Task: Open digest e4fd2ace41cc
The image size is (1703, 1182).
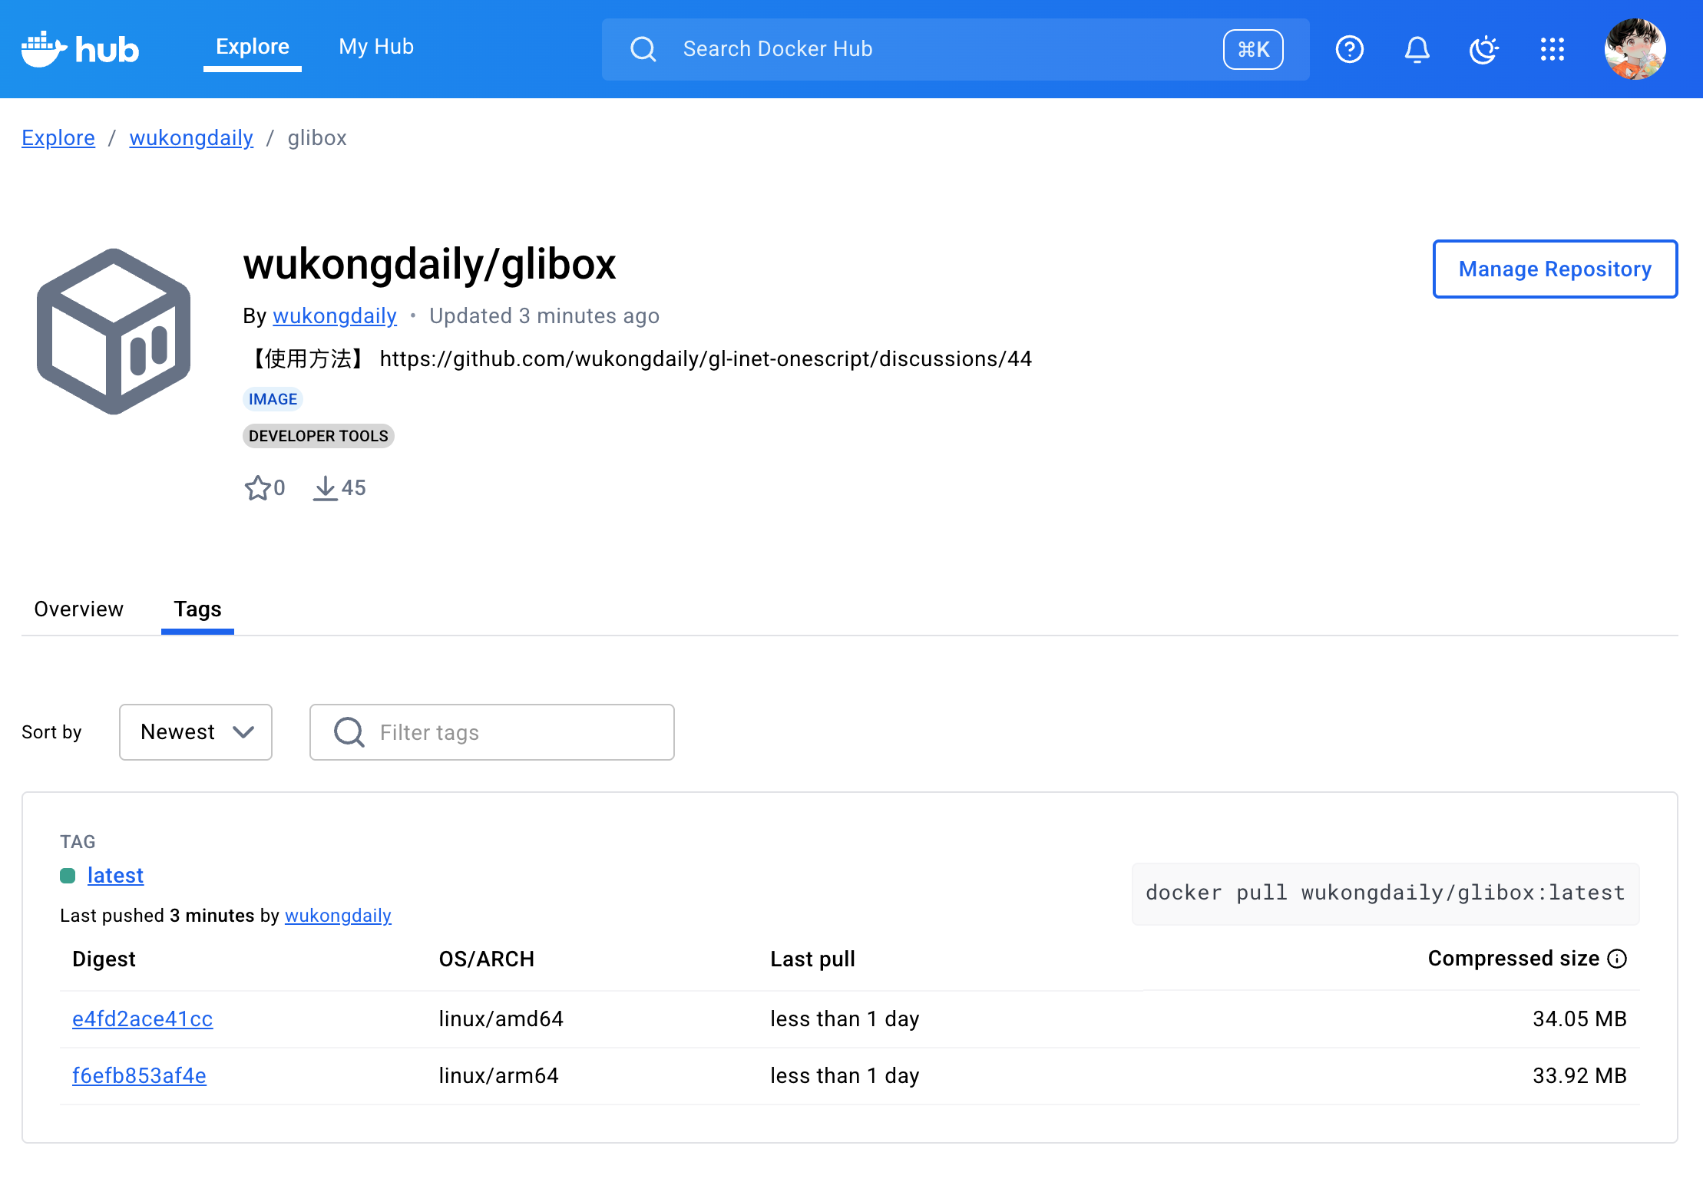Action: (143, 1019)
